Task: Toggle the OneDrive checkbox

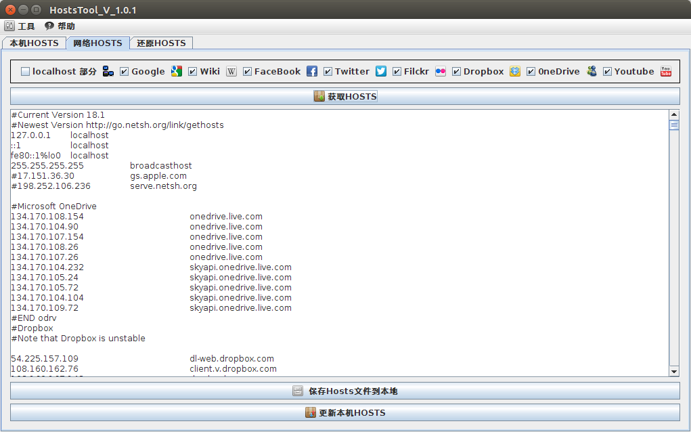Action: [531, 71]
